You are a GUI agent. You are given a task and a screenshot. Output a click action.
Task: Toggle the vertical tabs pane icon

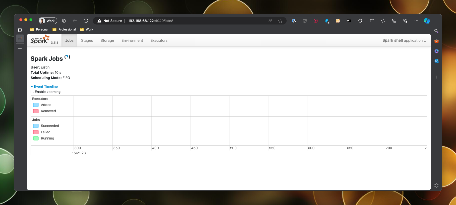(x=20, y=30)
